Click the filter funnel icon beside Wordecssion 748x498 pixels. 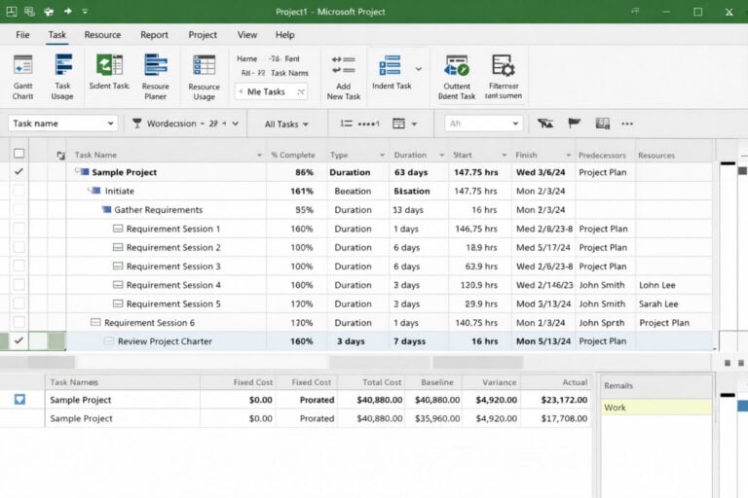[137, 124]
